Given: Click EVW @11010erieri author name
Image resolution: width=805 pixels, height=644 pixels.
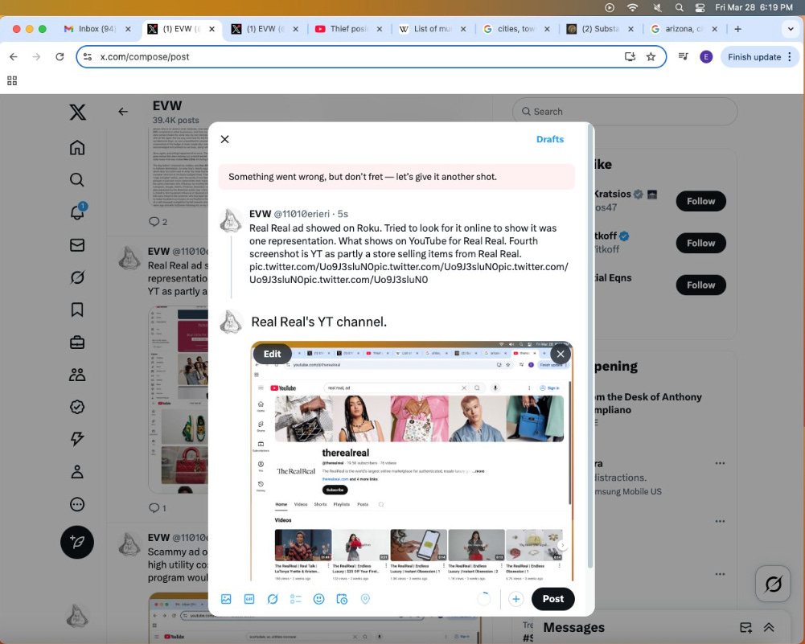Looking at the screenshot, I should (289, 214).
